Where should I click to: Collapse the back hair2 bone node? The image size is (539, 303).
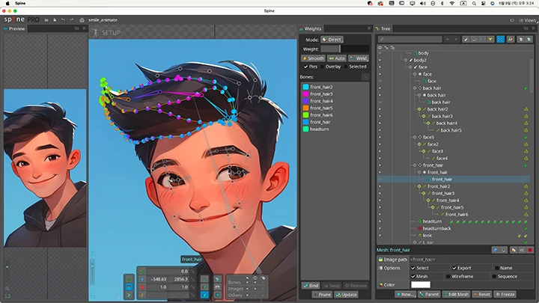click(419, 109)
